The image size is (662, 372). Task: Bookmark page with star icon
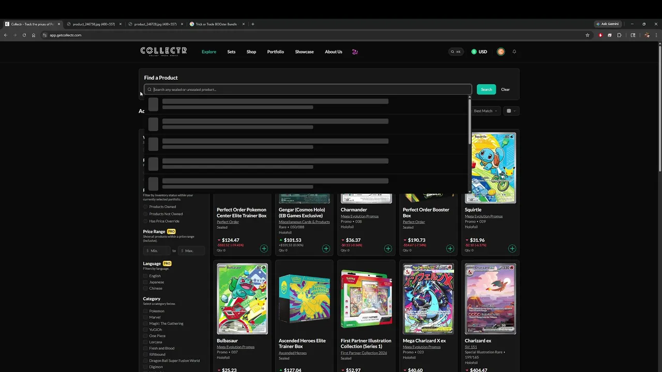click(588, 35)
